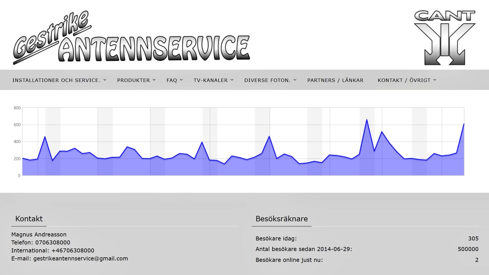Click the visitor statistics chart peak near 660
Image resolution: width=489 pixels, height=275 pixels.
tap(367, 120)
